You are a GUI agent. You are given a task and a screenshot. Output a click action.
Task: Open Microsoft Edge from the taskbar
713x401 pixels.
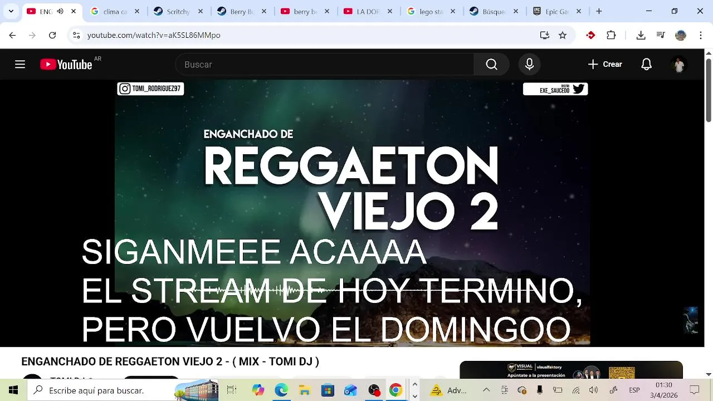coord(281,390)
